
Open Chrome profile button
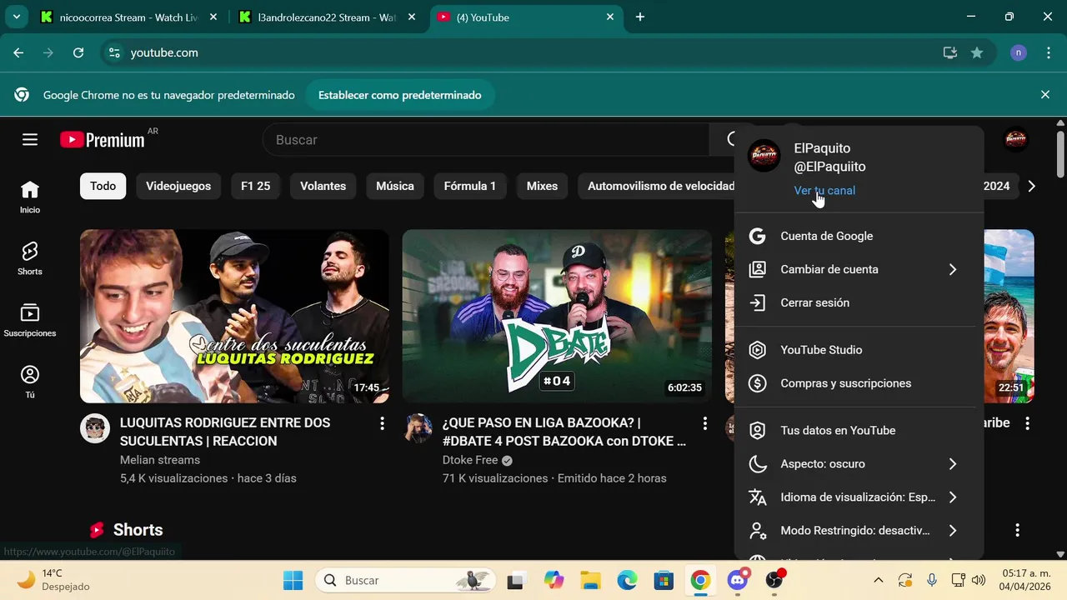pyautogui.click(x=1018, y=52)
